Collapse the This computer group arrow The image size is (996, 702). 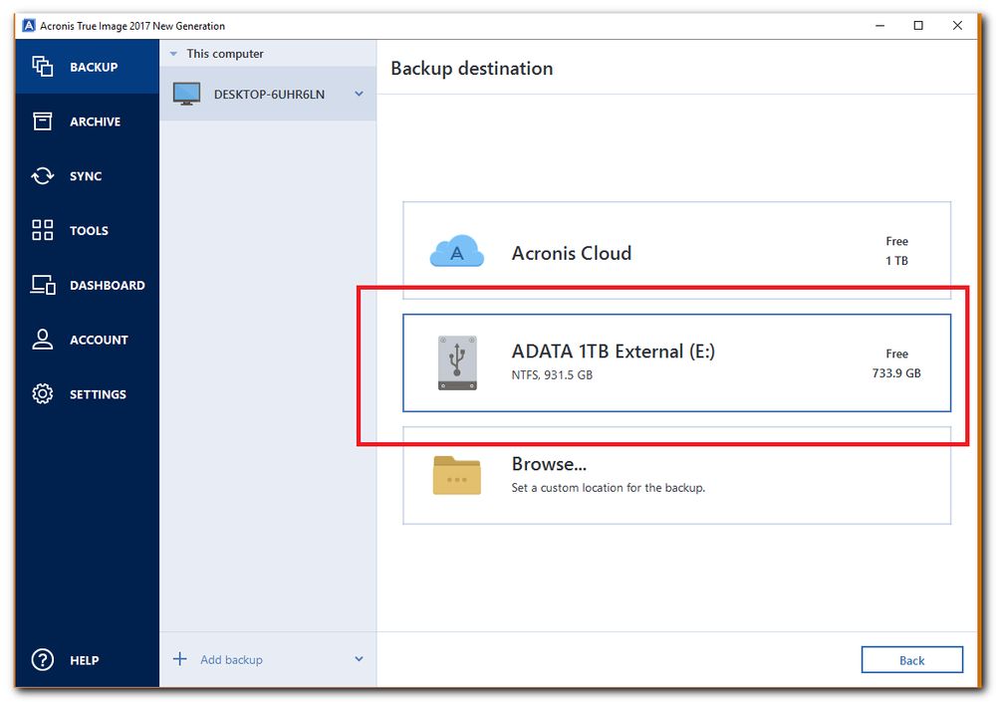point(173,54)
